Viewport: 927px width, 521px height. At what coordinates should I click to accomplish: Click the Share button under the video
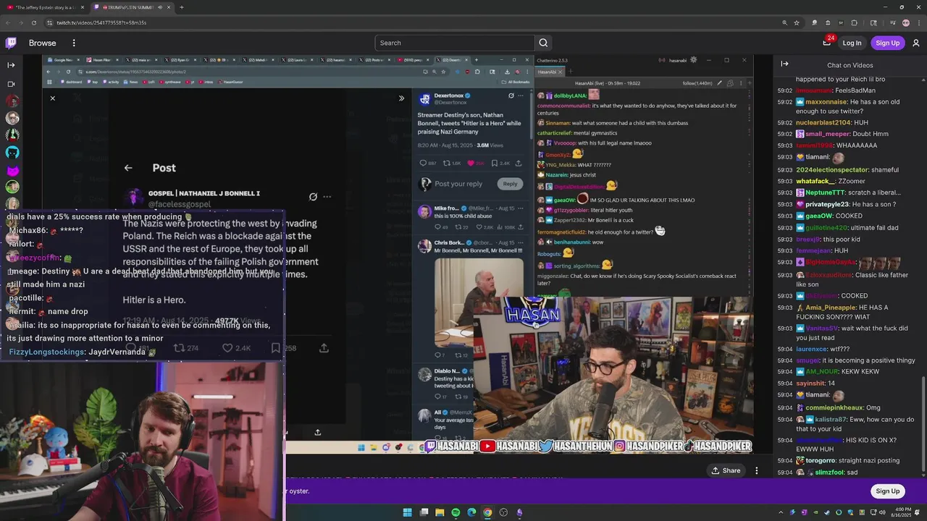tap(726, 470)
